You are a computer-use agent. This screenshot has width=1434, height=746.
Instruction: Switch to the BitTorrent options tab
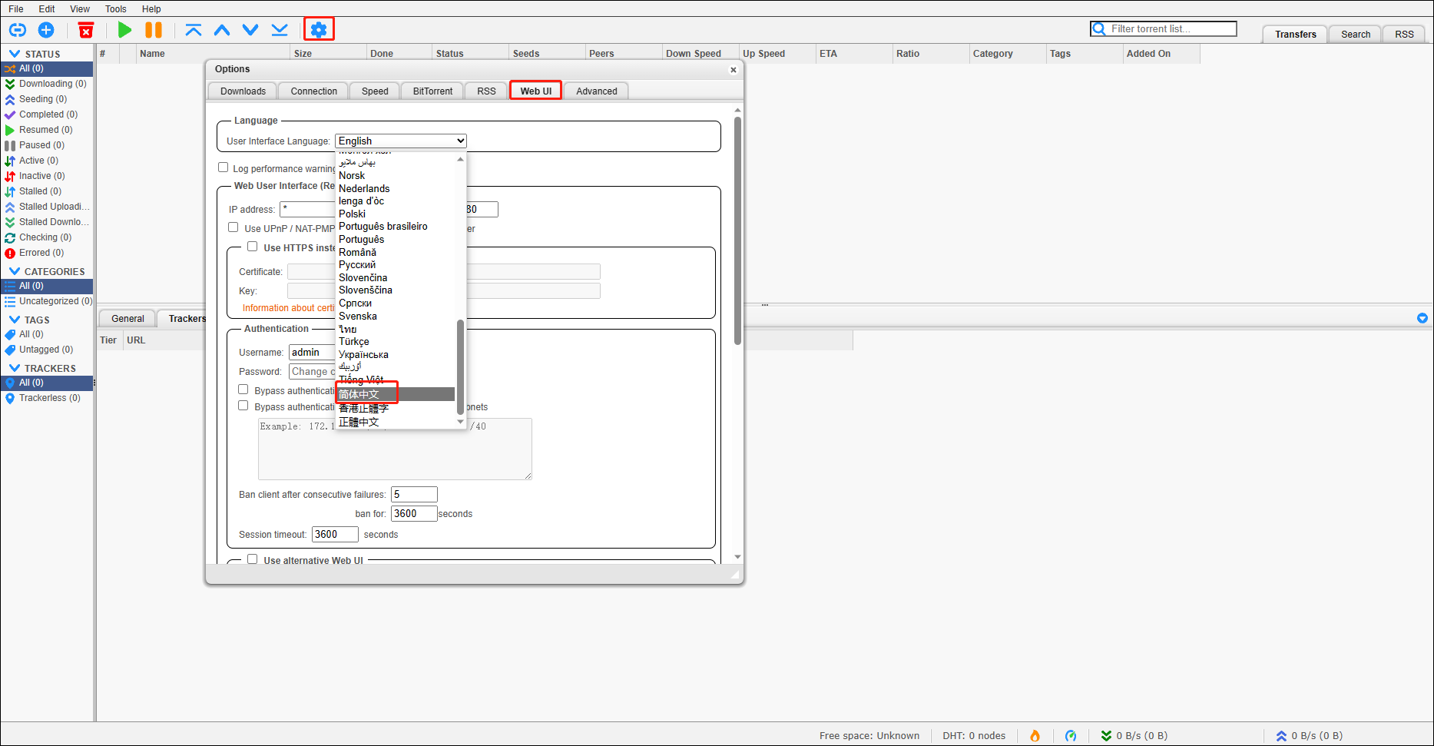[x=432, y=91]
